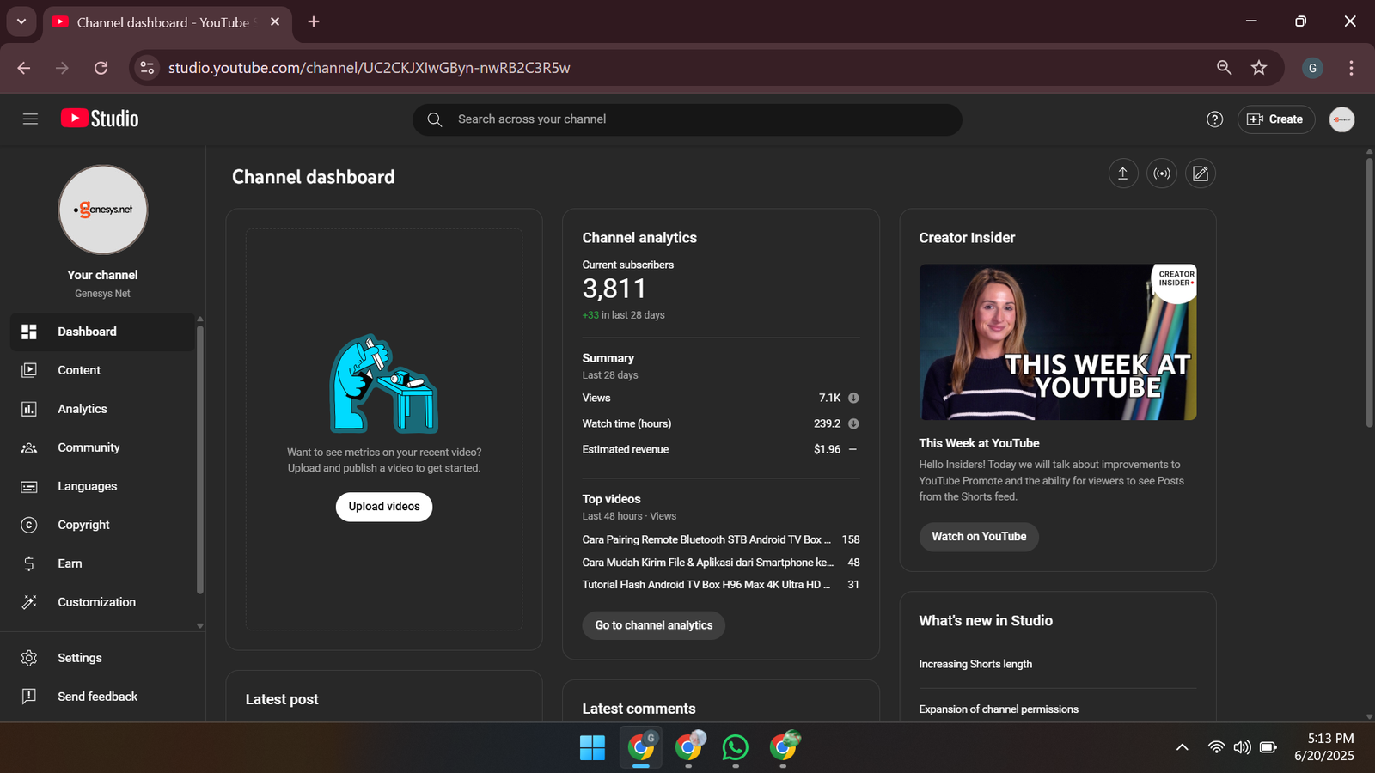Viewport: 1375px width, 773px height.
Task: Click the Views trend indicator icon
Action: [x=853, y=398]
